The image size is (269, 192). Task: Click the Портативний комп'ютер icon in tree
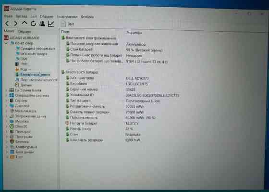click(17, 79)
